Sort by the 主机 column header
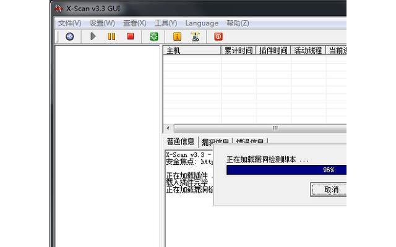 (x=192, y=51)
